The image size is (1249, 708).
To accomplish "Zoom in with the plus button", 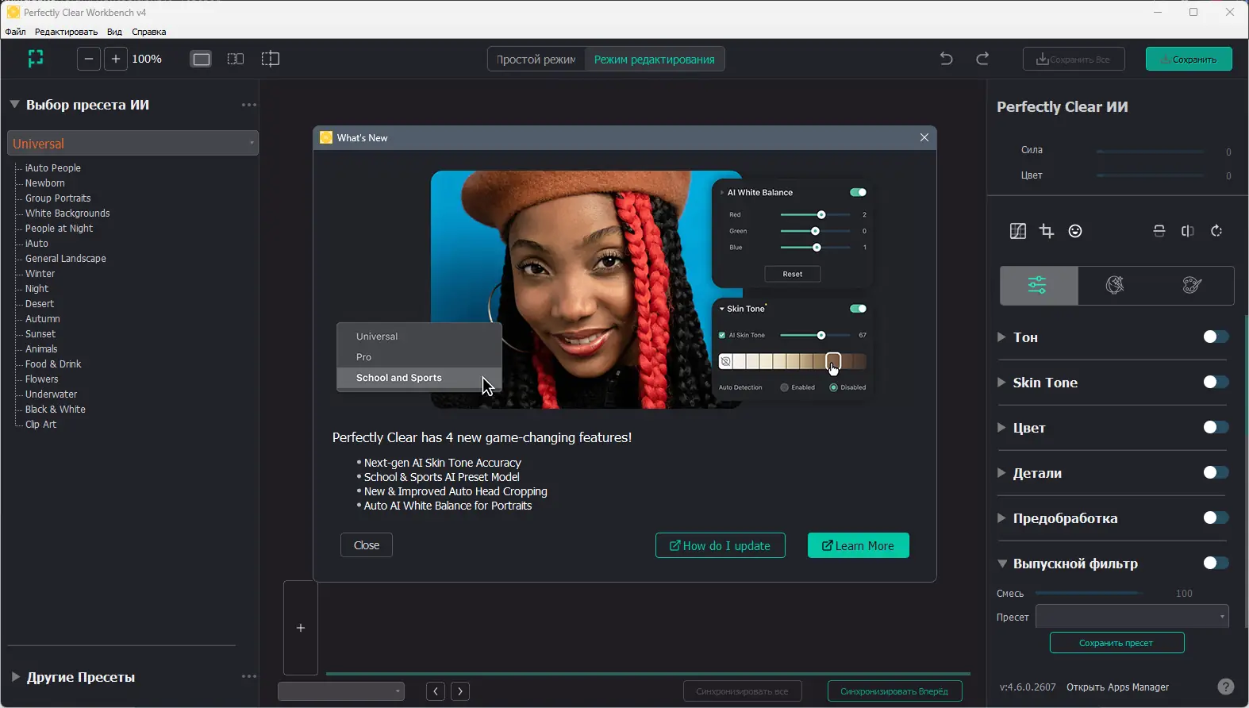I will click(116, 59).
